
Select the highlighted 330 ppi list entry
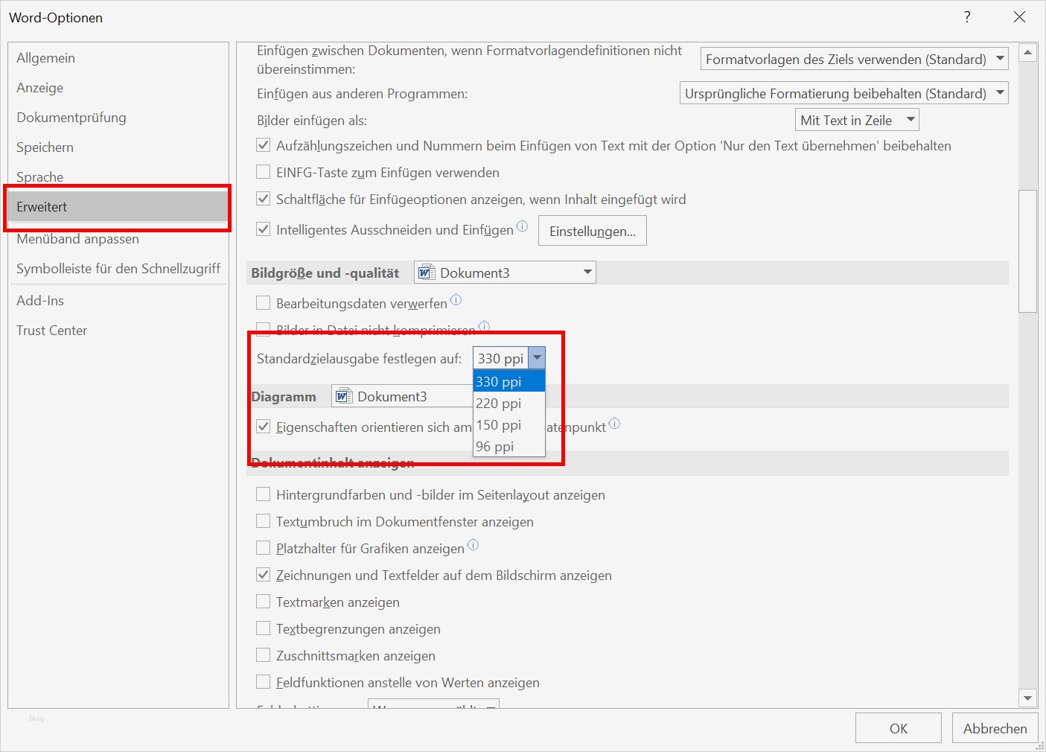click(x=509, y=381)
